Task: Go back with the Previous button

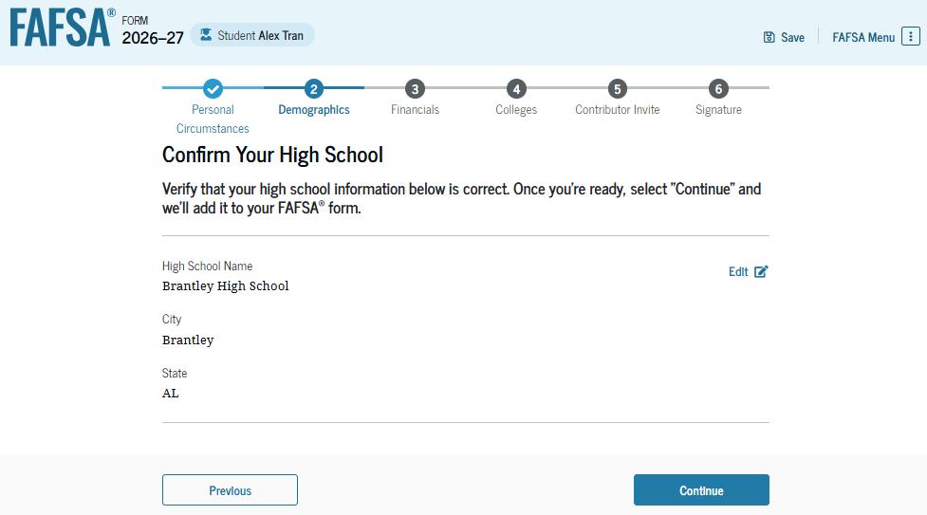Action: coord(230,490)
